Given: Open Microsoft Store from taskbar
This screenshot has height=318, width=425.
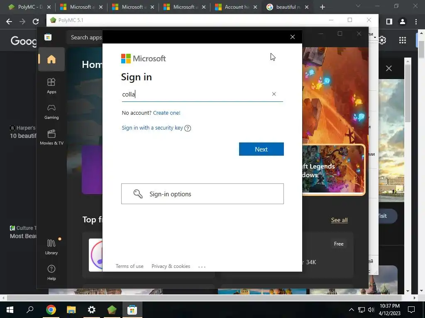Looking at the screenshot, I should coord(132,310).
